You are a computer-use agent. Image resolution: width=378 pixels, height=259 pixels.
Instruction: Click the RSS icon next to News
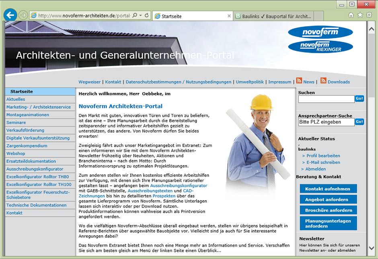[x=299, y=81]
